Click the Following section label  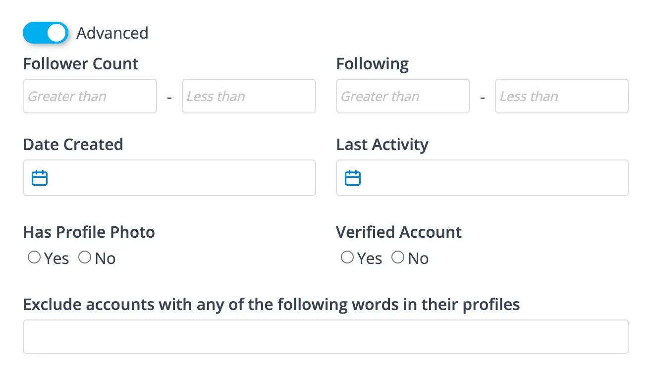pos(372,63)
